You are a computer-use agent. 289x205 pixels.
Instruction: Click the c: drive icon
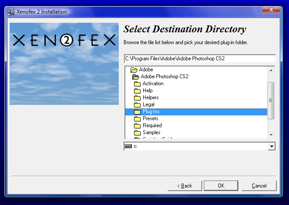point(128,146)
